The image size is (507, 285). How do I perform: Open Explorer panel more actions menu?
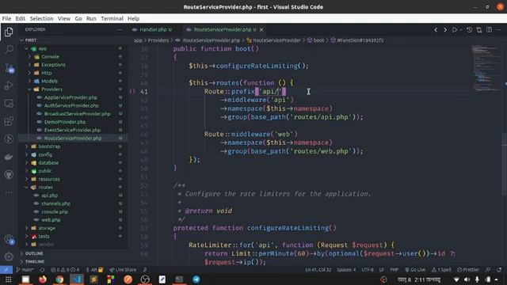tap(120, 29)
